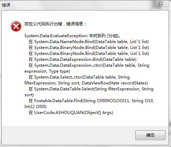The image size is (171, 147).
Task: Click the System.Data.Select..ctor trace line
Action: 79,77
